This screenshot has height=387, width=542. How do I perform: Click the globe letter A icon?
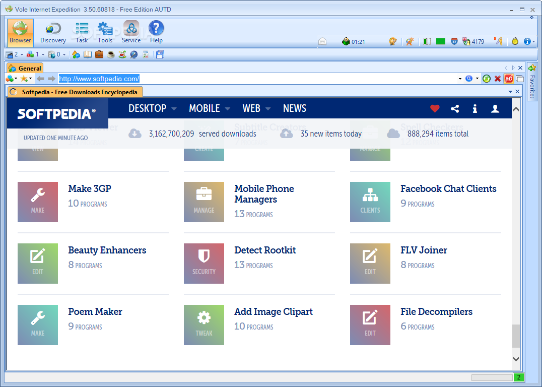[x=410, y=41]
